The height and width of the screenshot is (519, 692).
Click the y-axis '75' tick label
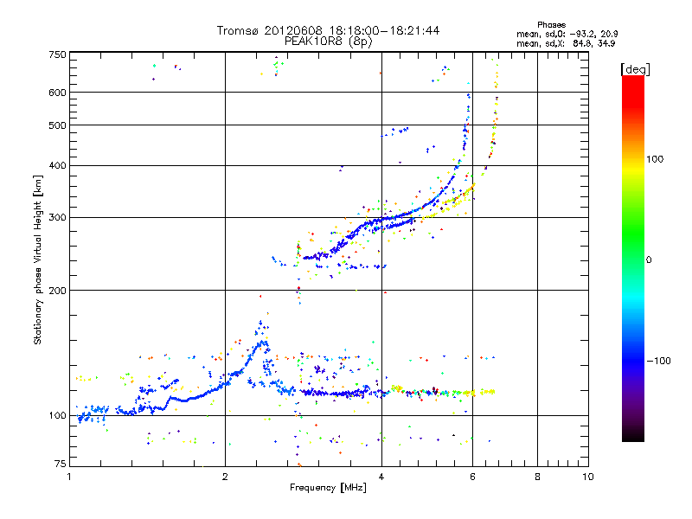pos(61,464)
